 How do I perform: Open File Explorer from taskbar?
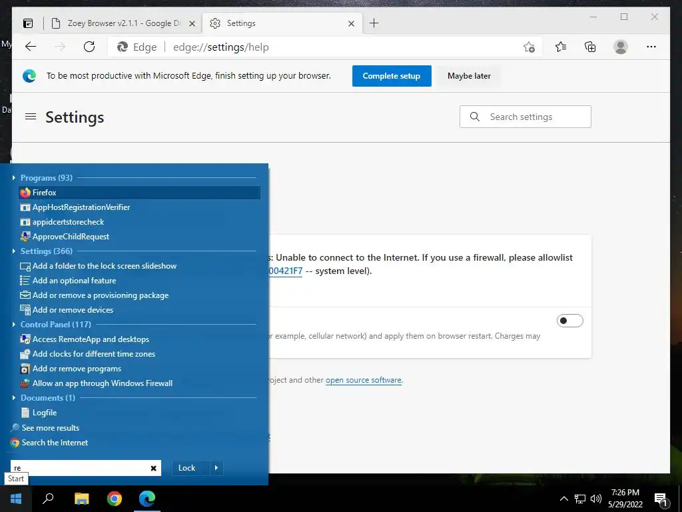81,499
